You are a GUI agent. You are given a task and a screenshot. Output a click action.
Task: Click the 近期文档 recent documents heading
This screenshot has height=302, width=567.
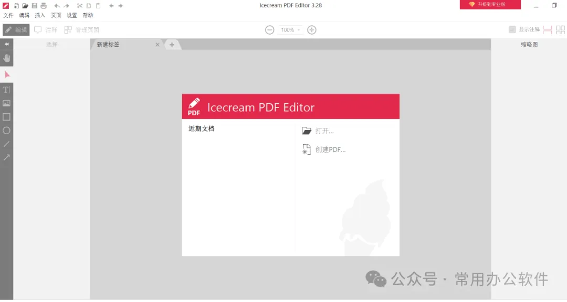pos(202,128)
